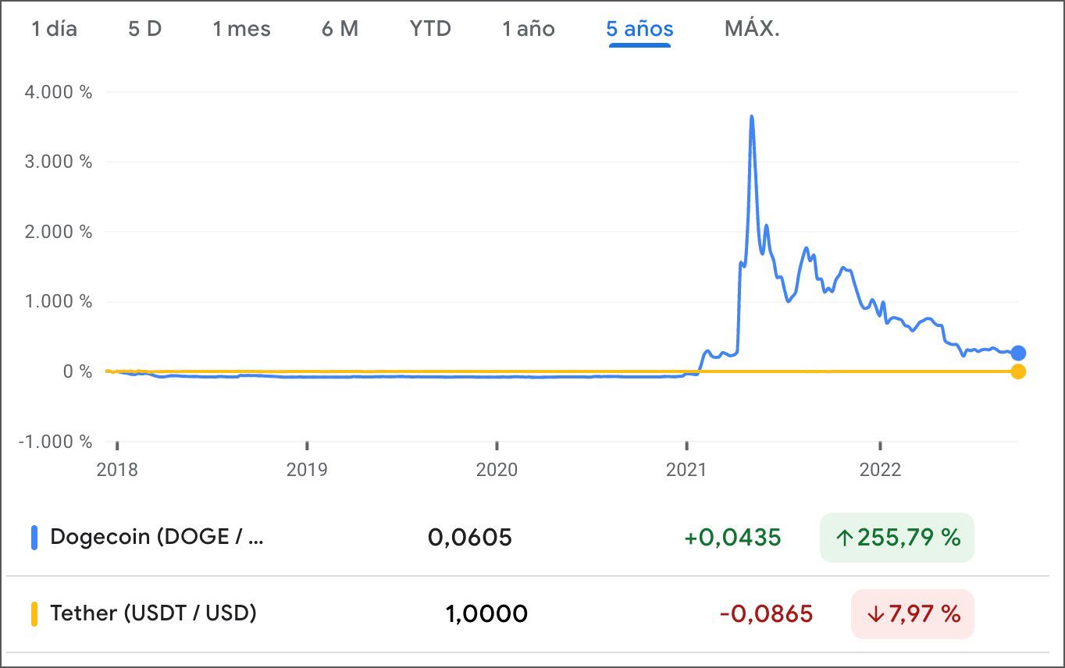Click the yellow Tether endpoint dot

pos(1018,371)
